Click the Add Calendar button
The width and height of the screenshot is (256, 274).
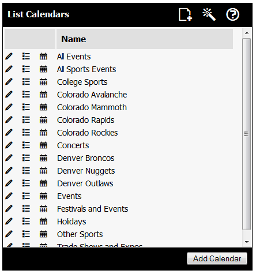pyautogui.click(x=217, y=258)
